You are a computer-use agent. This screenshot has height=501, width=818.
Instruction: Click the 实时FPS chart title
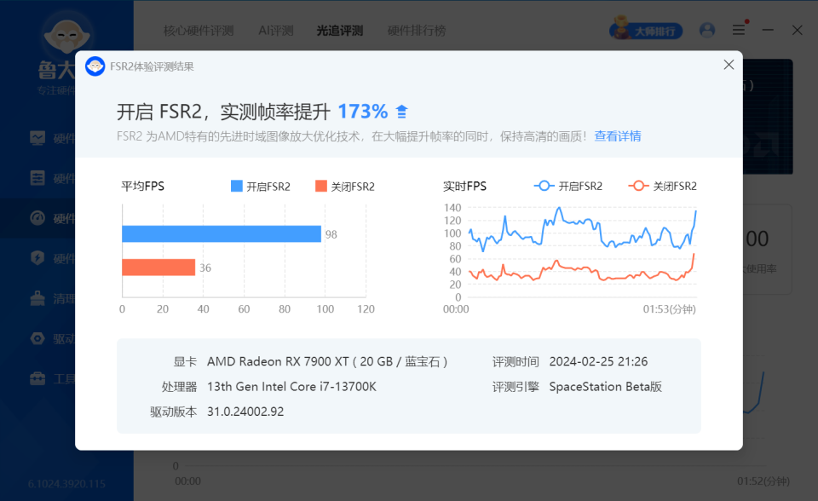(x=465, y=187)
